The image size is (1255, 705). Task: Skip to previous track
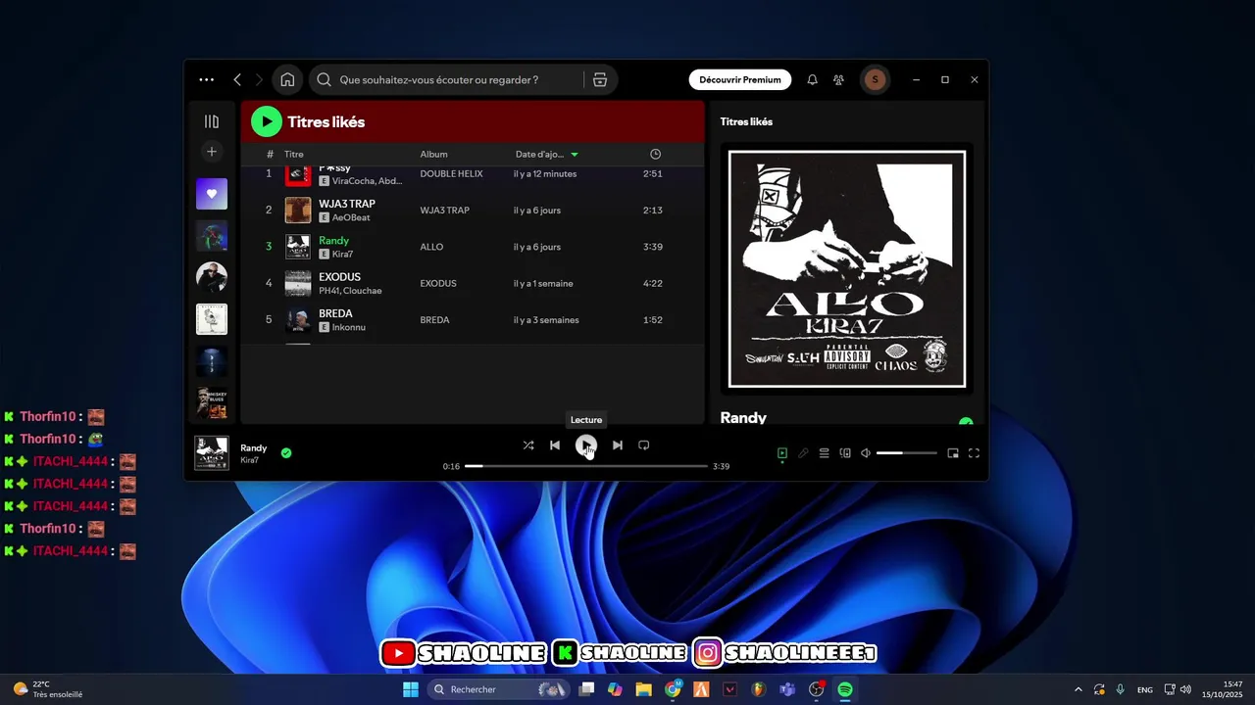point(555,445)
